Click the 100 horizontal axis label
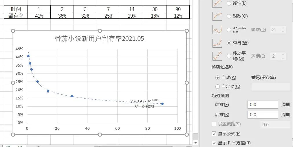Viewport: 293px width, 147px height. click(x=177, y=128)
